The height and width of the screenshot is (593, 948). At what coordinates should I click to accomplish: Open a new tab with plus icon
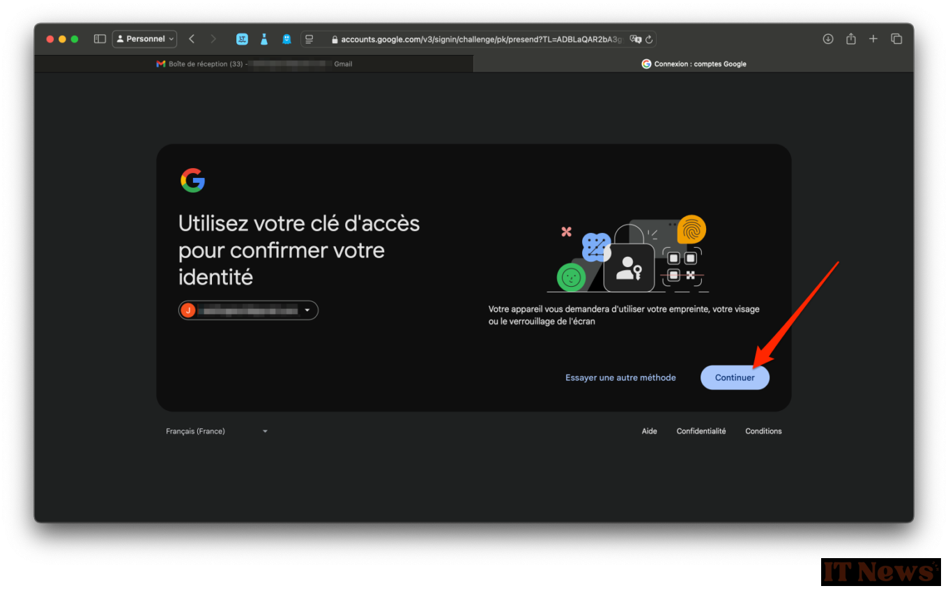[873, 39]
